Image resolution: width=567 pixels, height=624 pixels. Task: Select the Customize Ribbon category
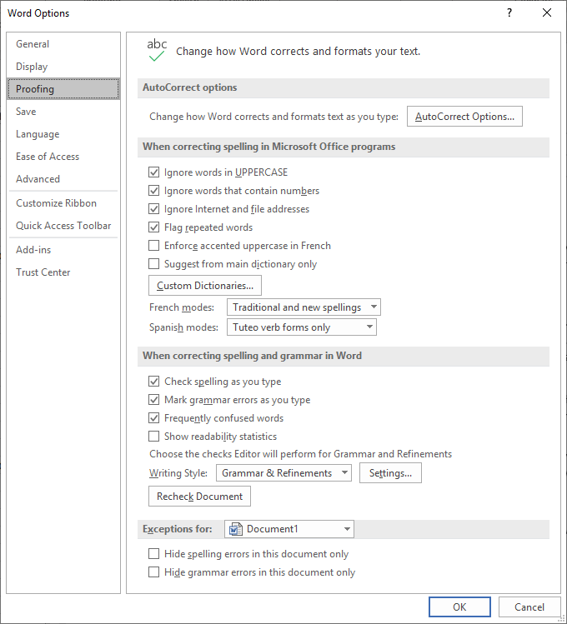coord(56,203)
